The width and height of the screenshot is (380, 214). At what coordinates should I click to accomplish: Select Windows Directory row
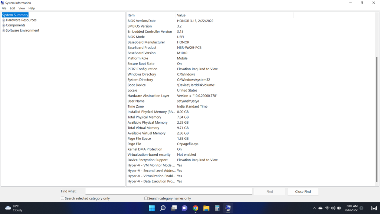(x=210, y=74)
